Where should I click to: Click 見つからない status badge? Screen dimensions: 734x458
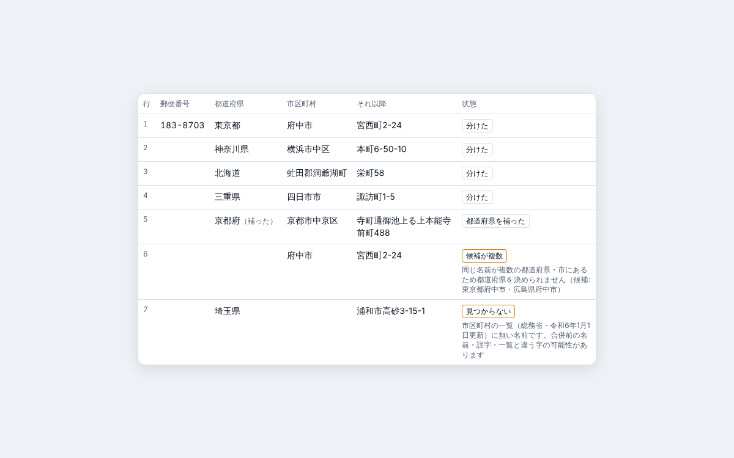[488, 311]
